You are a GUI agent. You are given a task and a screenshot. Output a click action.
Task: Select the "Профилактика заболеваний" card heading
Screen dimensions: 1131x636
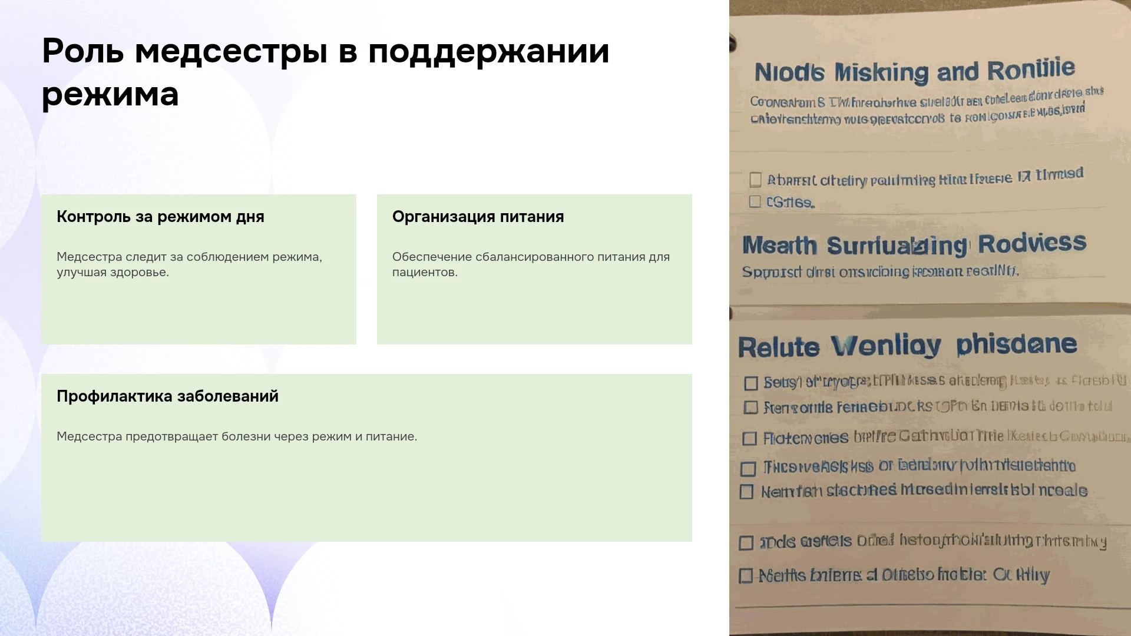(x=167, y=396)
